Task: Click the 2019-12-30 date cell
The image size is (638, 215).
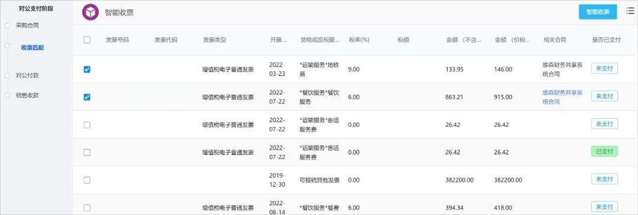Action: (x=278, y=180)
